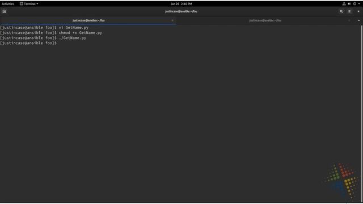Viewport: 363px width, 204px height.
Task: Click the volume icon in top bar
Action: click(349, 4)
